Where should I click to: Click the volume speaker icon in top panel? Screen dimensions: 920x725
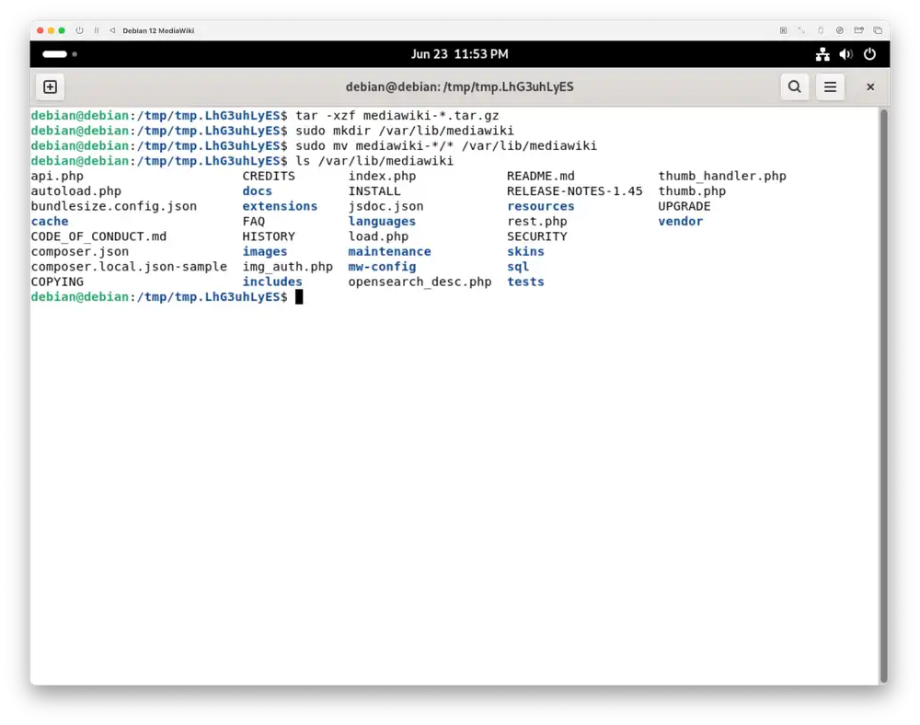click(x=845, y=54)
